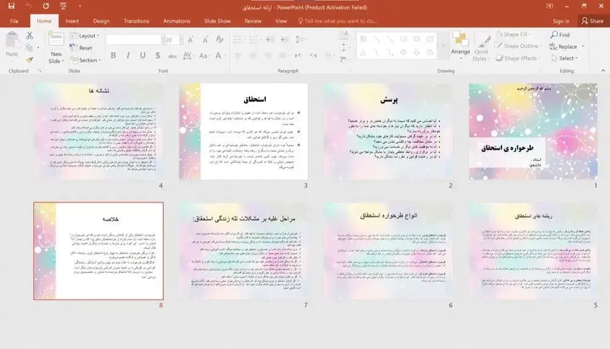
Task: Click the Undo arrow icon
Action: tap(29, 6)
